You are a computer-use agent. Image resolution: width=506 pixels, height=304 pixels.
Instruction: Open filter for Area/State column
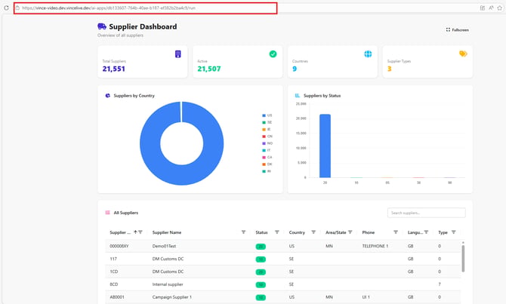pyautogui.click(x=350, y=232)
